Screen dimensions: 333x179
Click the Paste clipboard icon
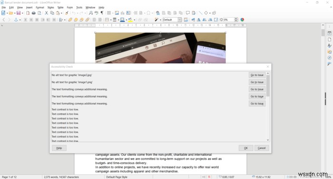click(58, 13)
